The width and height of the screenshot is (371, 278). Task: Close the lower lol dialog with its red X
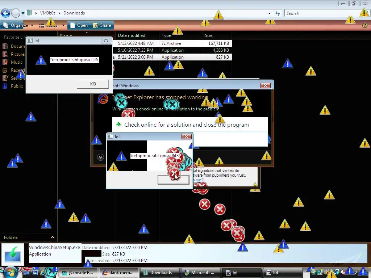(x=187, y=136)
